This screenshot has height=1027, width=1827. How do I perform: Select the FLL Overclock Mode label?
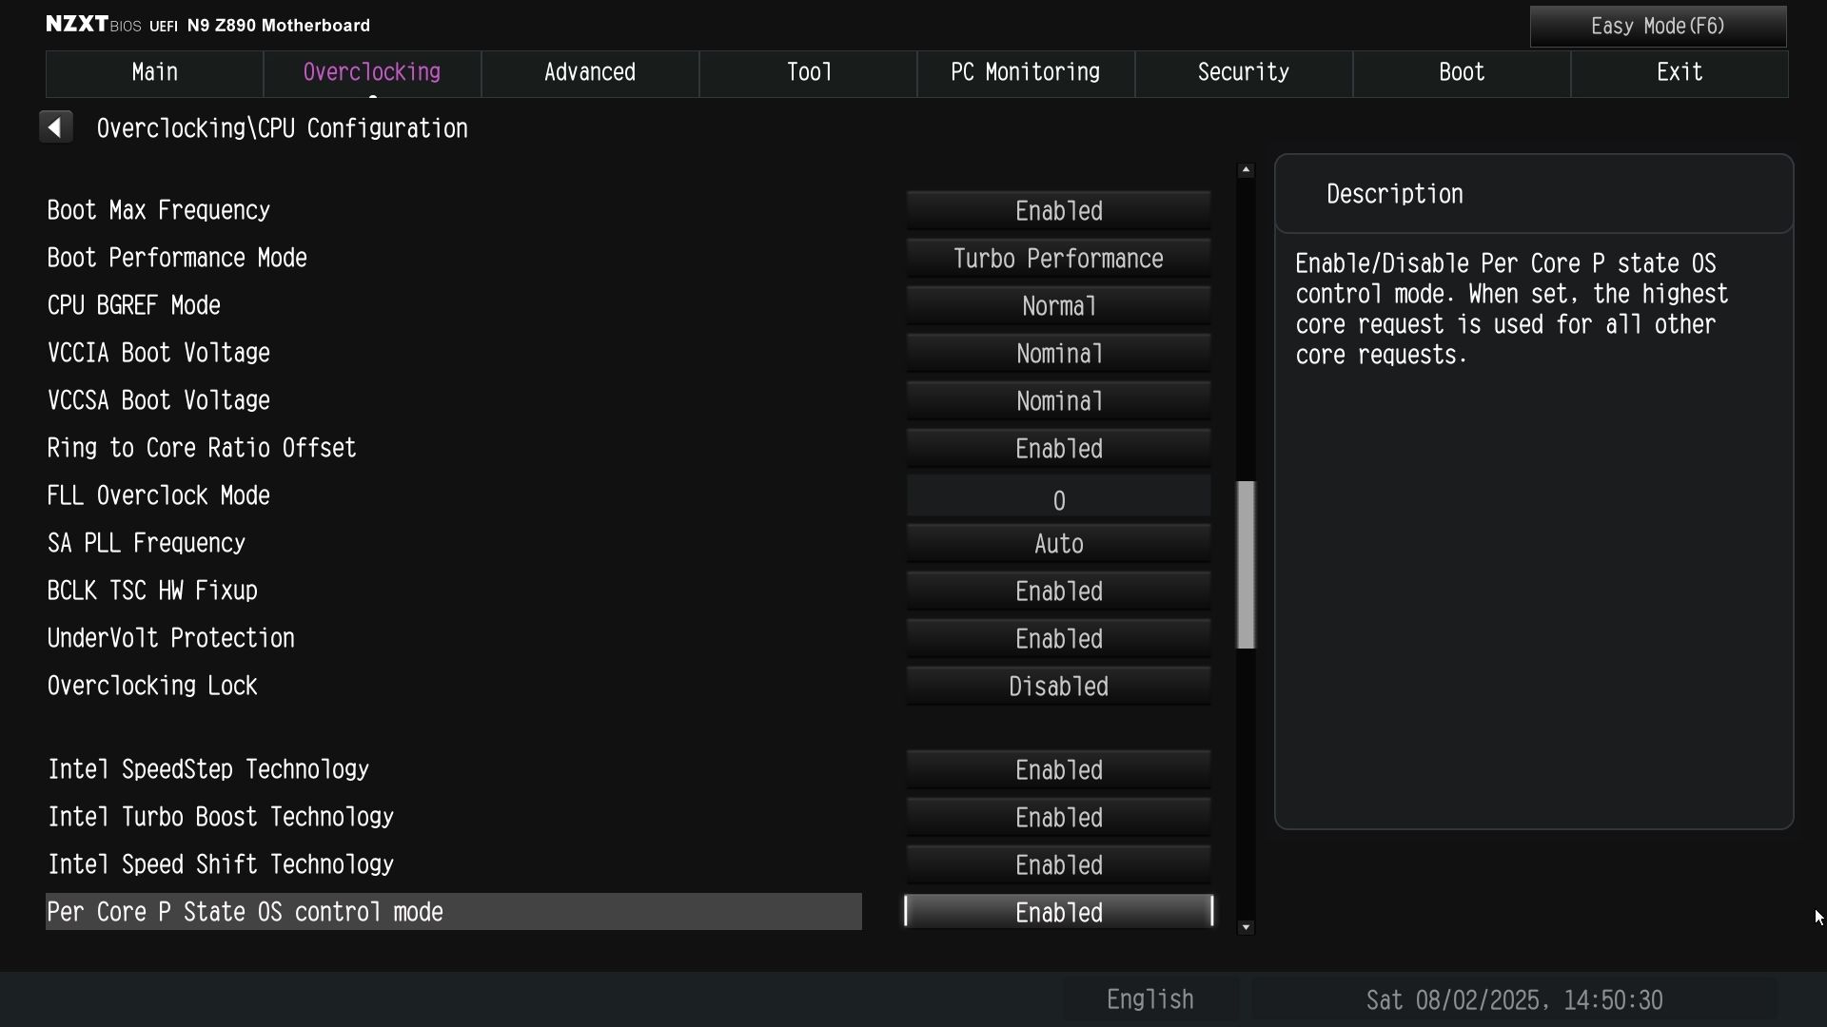point(159,495)
